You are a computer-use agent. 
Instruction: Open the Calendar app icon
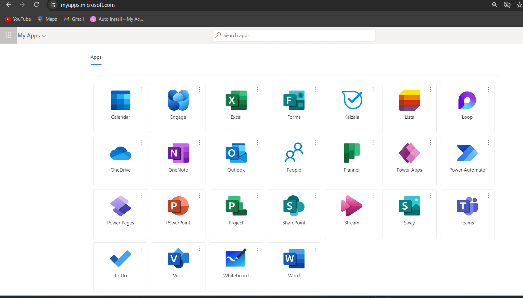tap(121, 100)
